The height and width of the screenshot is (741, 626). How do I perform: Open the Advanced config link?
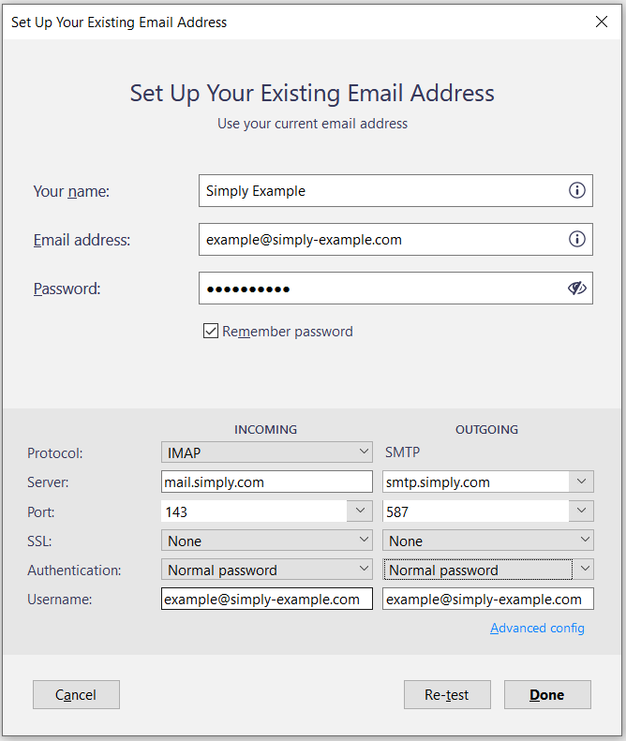pyautogui.click(x=537, y=629)
